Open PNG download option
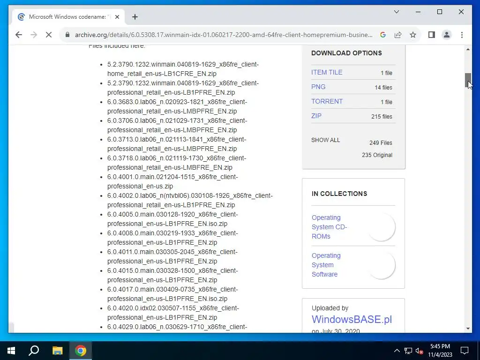Image resolution: width=480 pixels, height=360 pixels. (318, 87)
